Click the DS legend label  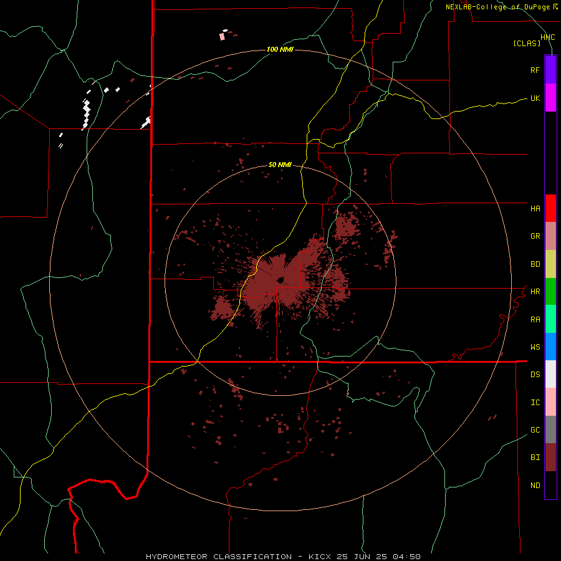[x=535, y=375]
